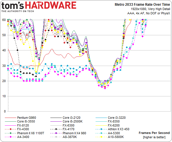Screen dimensions: 172x142
Task: Click the chart title Metro 2033 Frame Rate Over Time
Action: point(142,5)
